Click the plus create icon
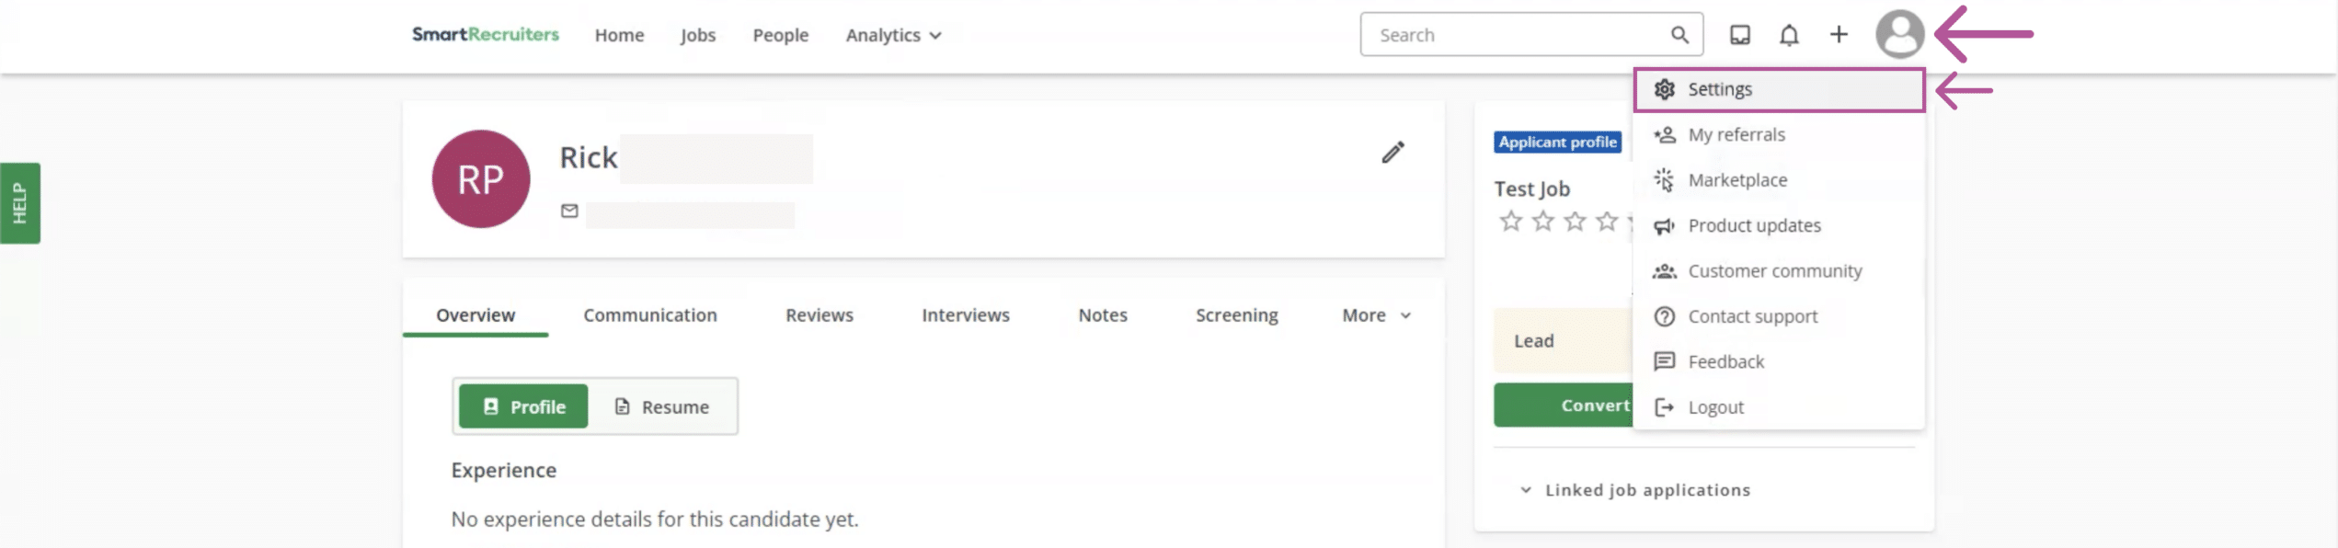 [x=1838, y=35]
